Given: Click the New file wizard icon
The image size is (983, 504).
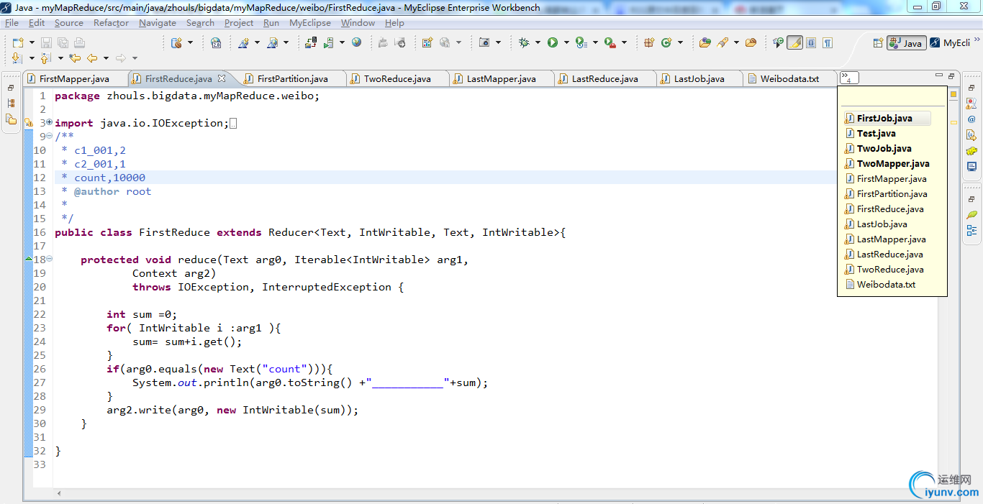Looking at the screenshot, I should pyautogui.click(x=18, y=42).
